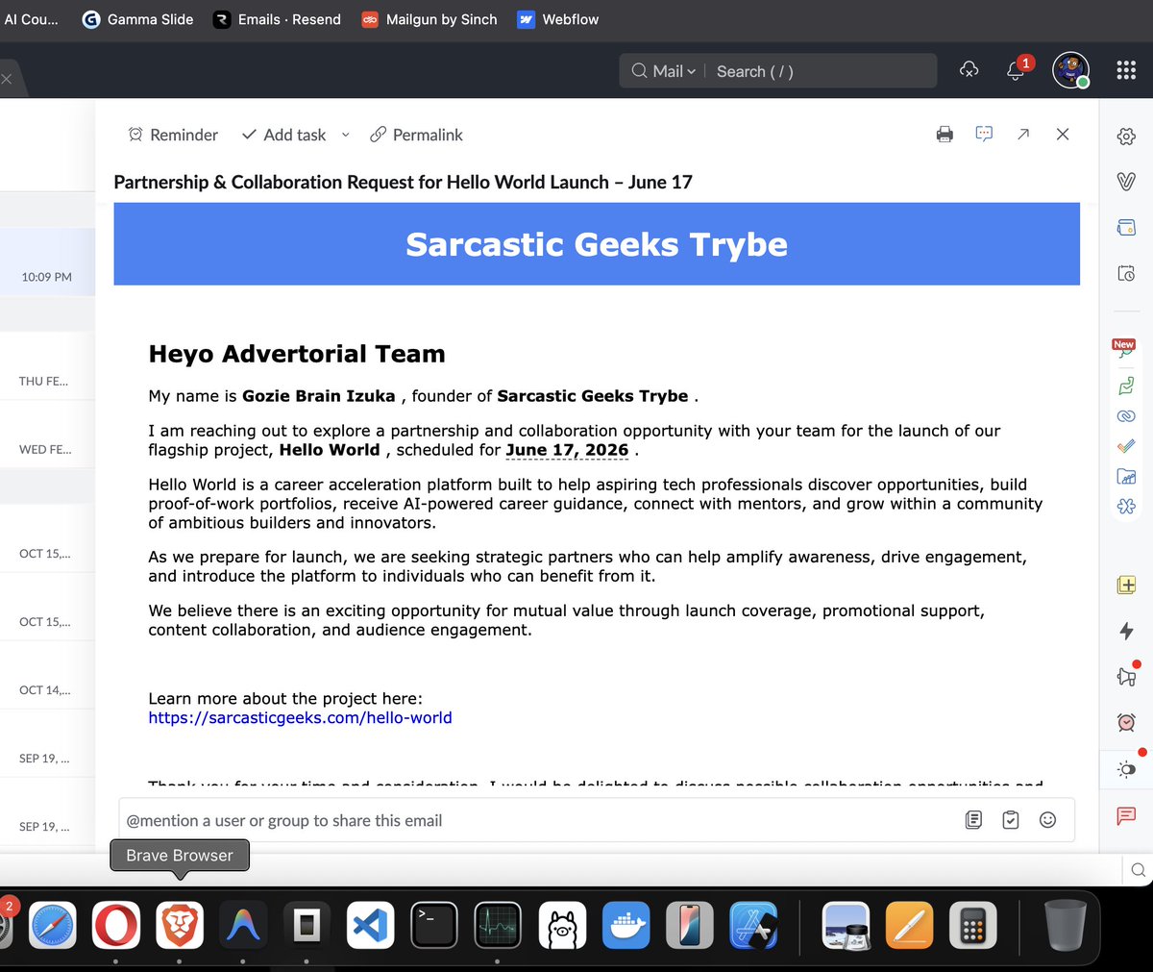This screenshot has height=972, width=1153.
Task: Open the comments chat bubble icon
Action: pos(984,134)
